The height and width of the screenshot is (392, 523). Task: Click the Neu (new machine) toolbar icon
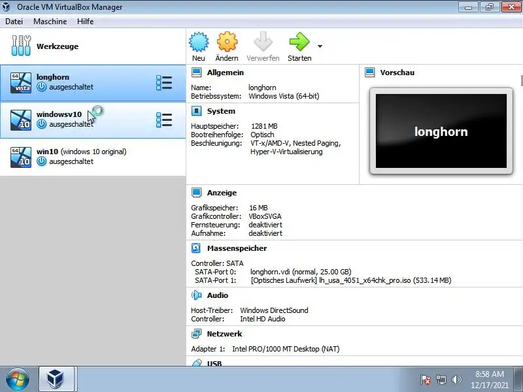[x=199, y=42]
